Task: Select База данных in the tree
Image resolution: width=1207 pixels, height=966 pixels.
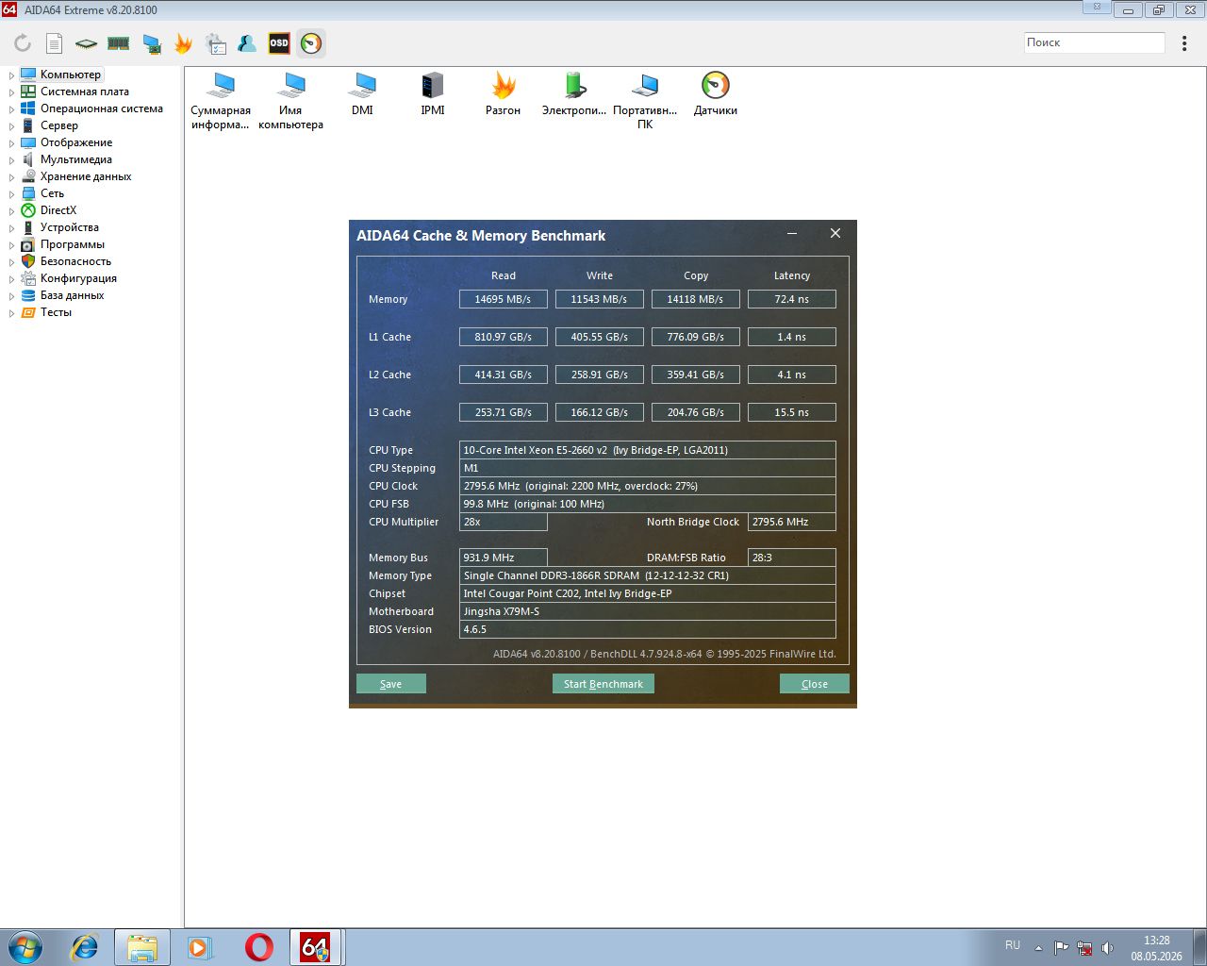Action: pos(73,295)
